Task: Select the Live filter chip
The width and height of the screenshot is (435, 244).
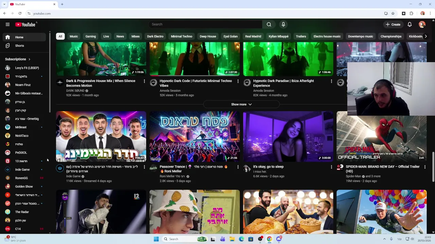Action: [106, 36]
